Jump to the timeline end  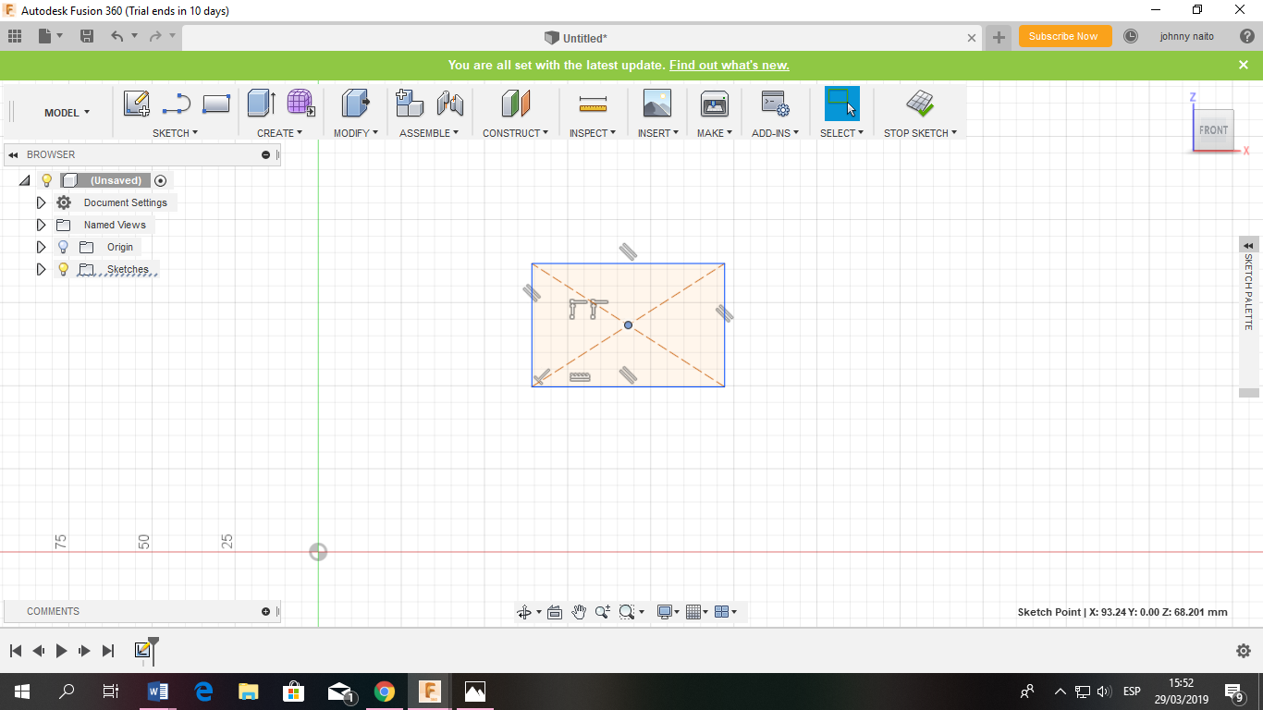pyautogui.click(x=108, y=651)
